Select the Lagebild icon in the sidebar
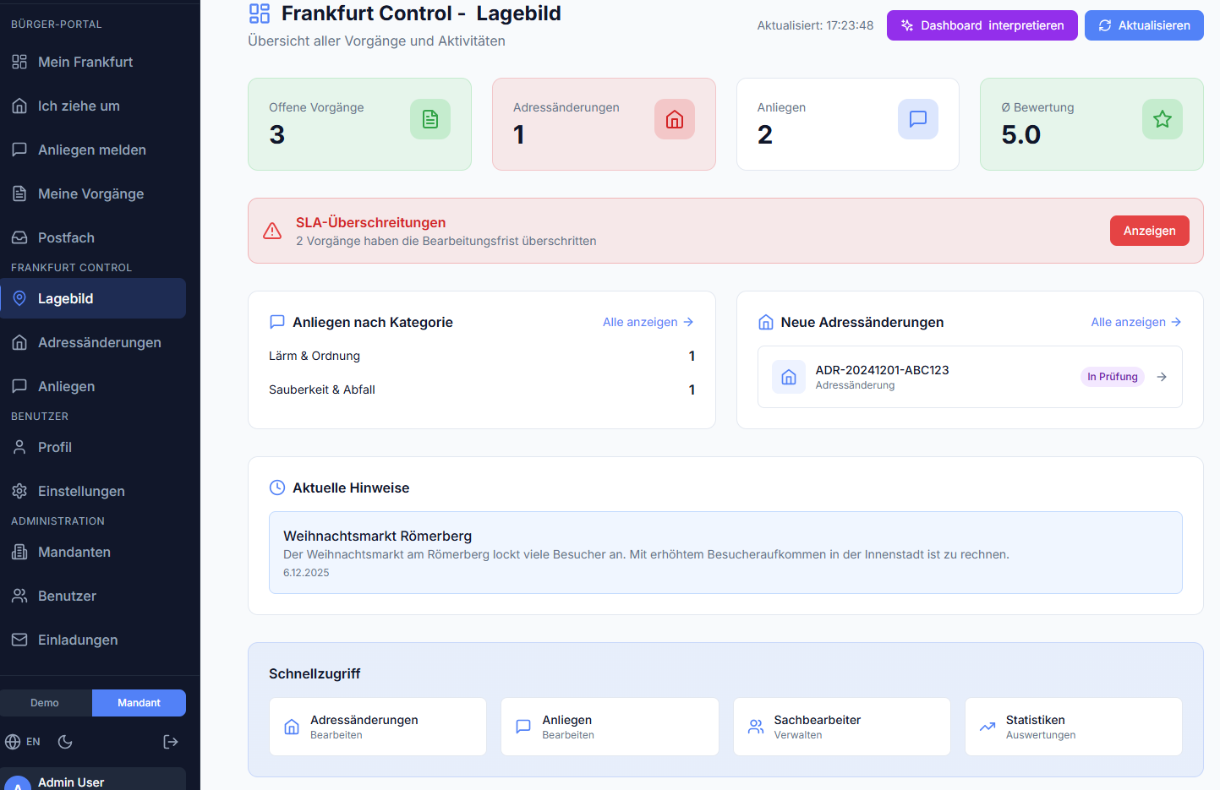 (x=19, y=298)
